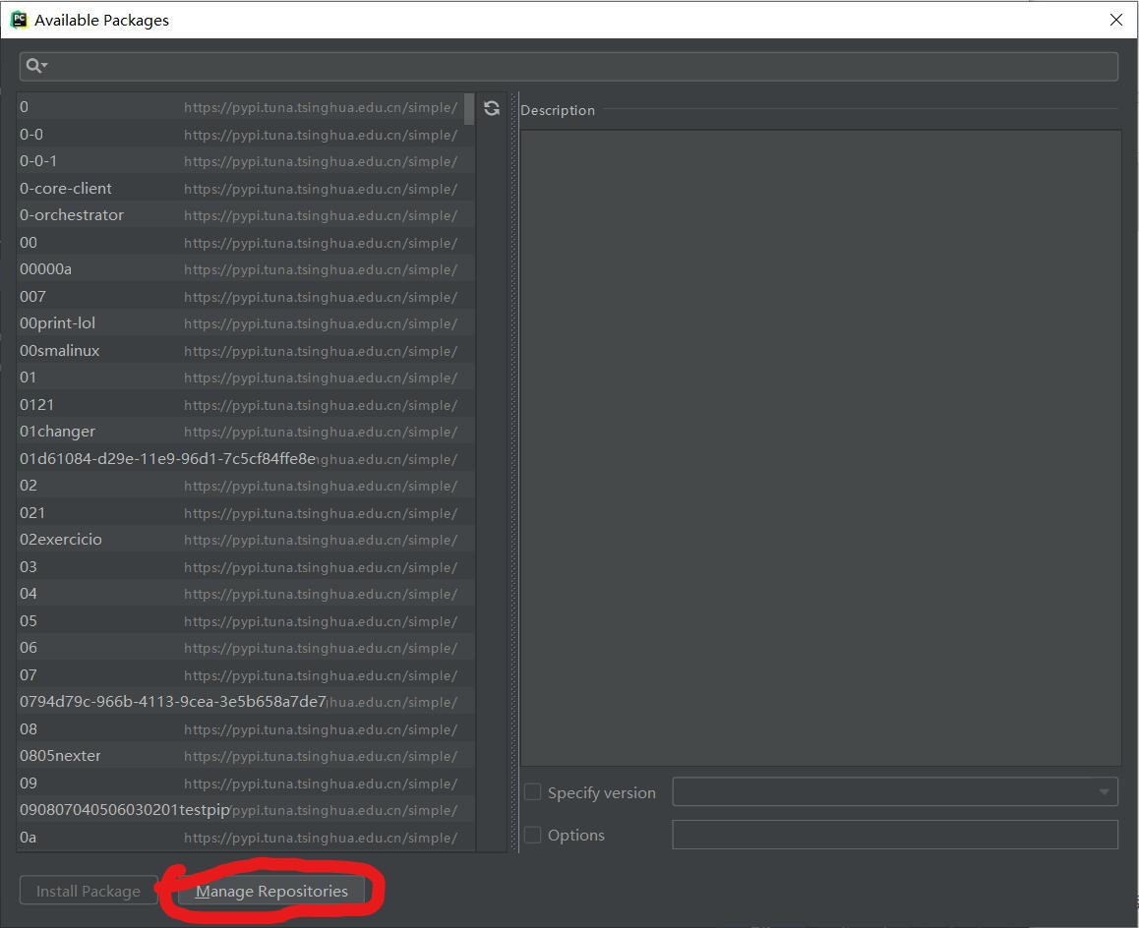This screenshot has height=928, width=1139.
Task: Open the search options magnifier icon
Action: tap(36, 66)
